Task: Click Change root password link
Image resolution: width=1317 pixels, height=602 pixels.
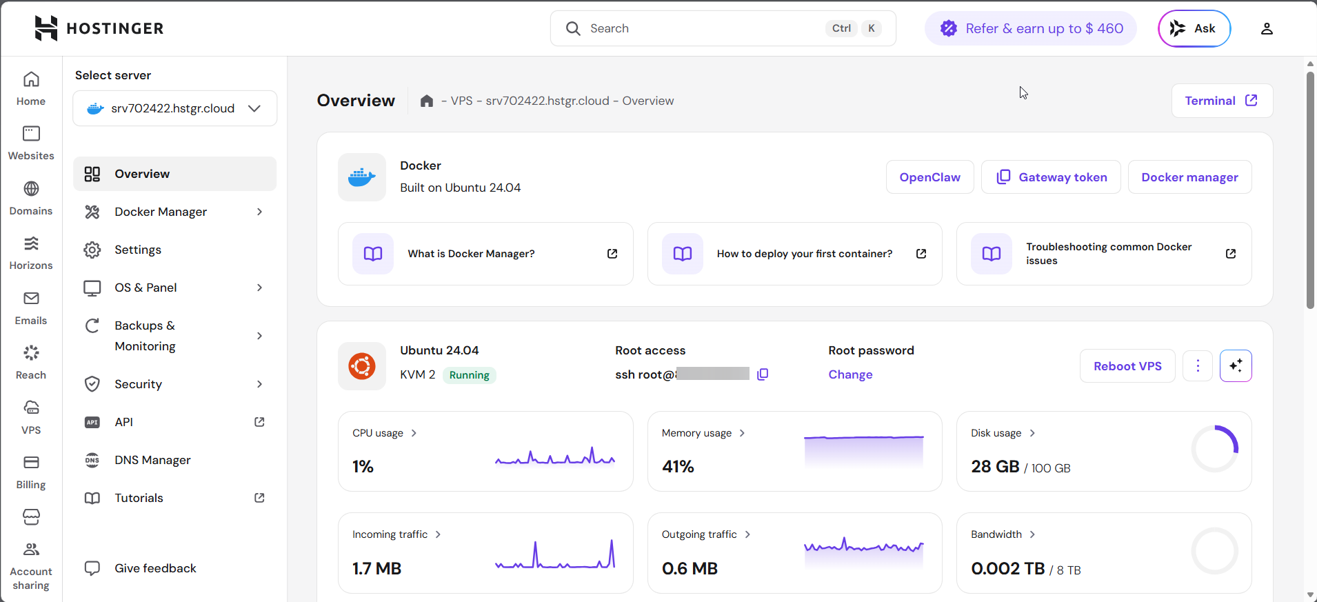Action: 850,374
